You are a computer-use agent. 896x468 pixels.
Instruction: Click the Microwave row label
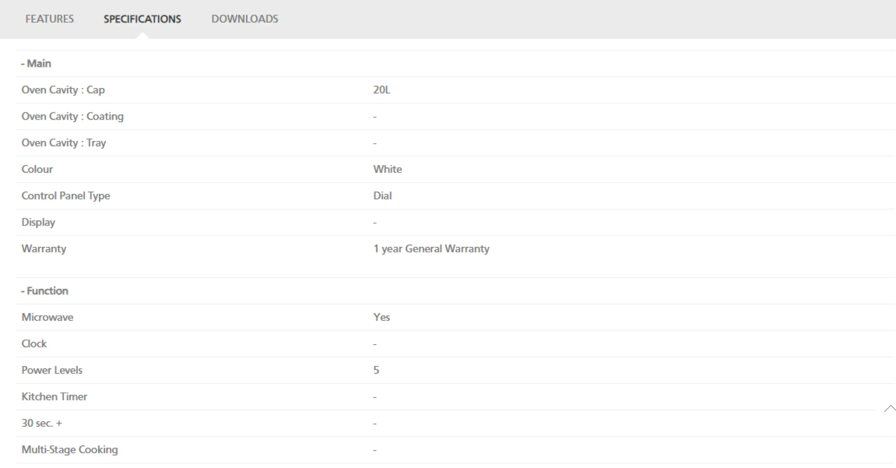tap(47, 317)
